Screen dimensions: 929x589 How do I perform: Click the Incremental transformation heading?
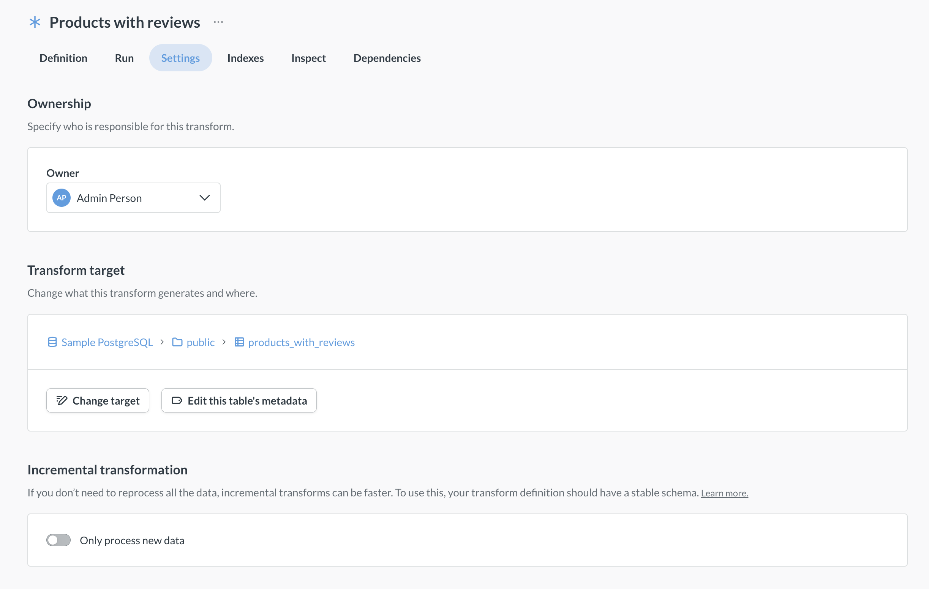coord(107,470)
